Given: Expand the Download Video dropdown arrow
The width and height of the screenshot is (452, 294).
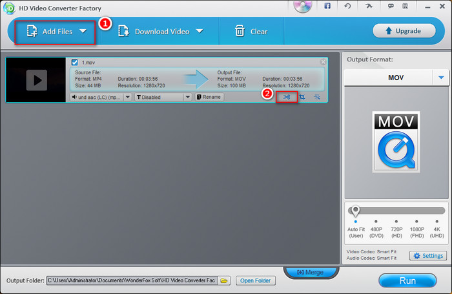Looking at the screenshot, I should (200, 31).
